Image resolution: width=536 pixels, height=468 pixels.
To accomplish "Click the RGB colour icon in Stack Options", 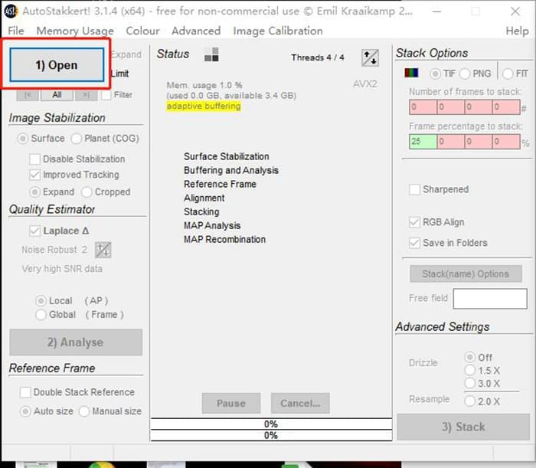I will pyautogui.click(x=411, y=74).
